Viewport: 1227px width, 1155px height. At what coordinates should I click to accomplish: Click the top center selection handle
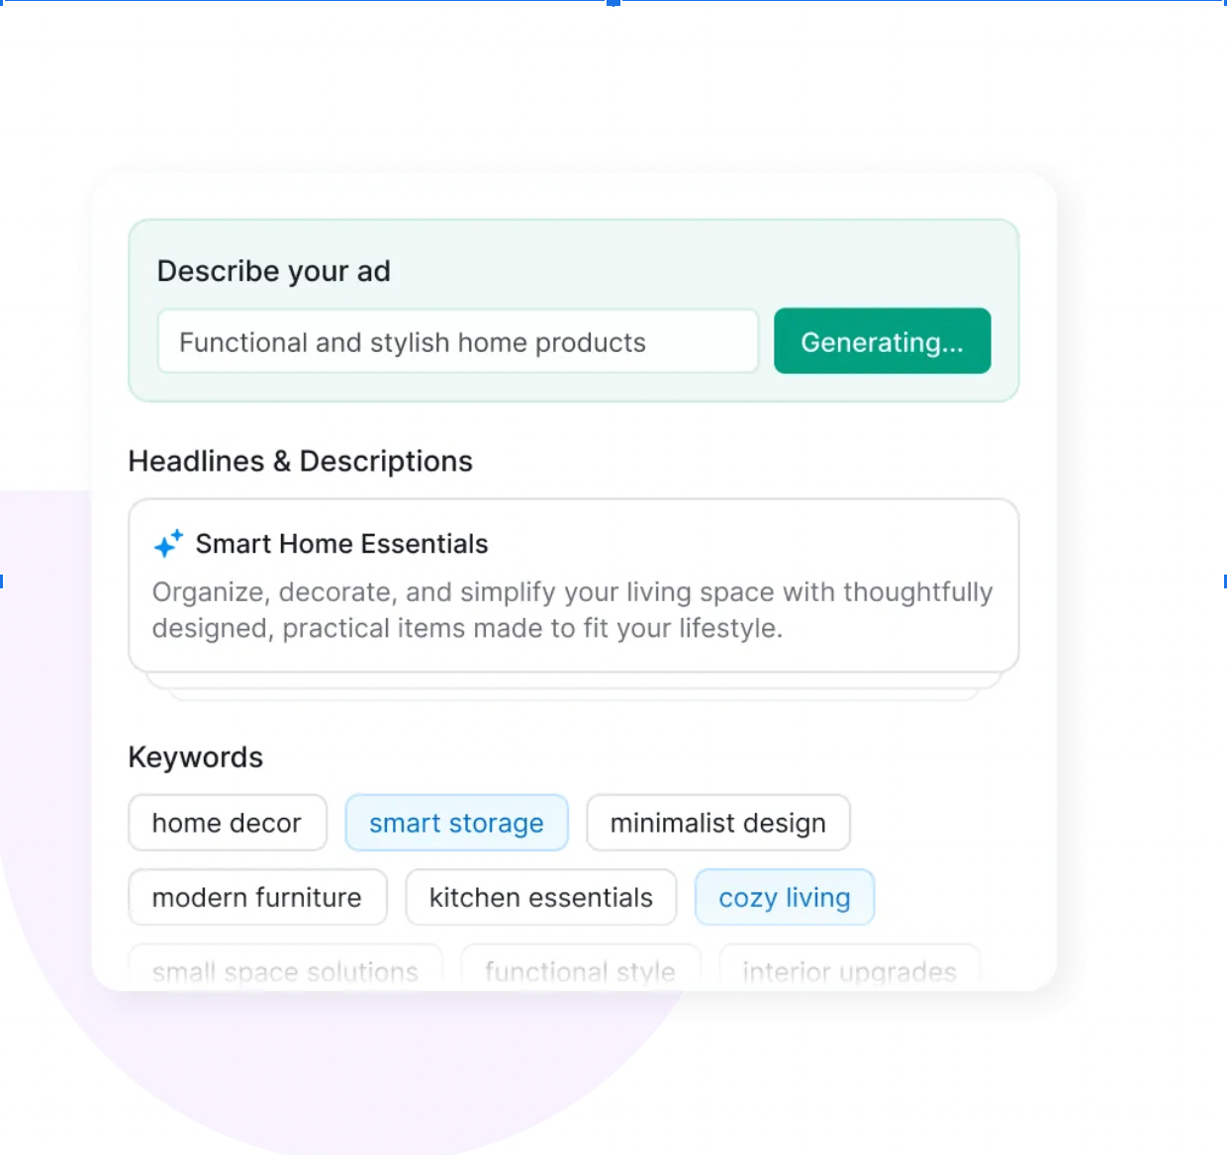pos(613,3)
